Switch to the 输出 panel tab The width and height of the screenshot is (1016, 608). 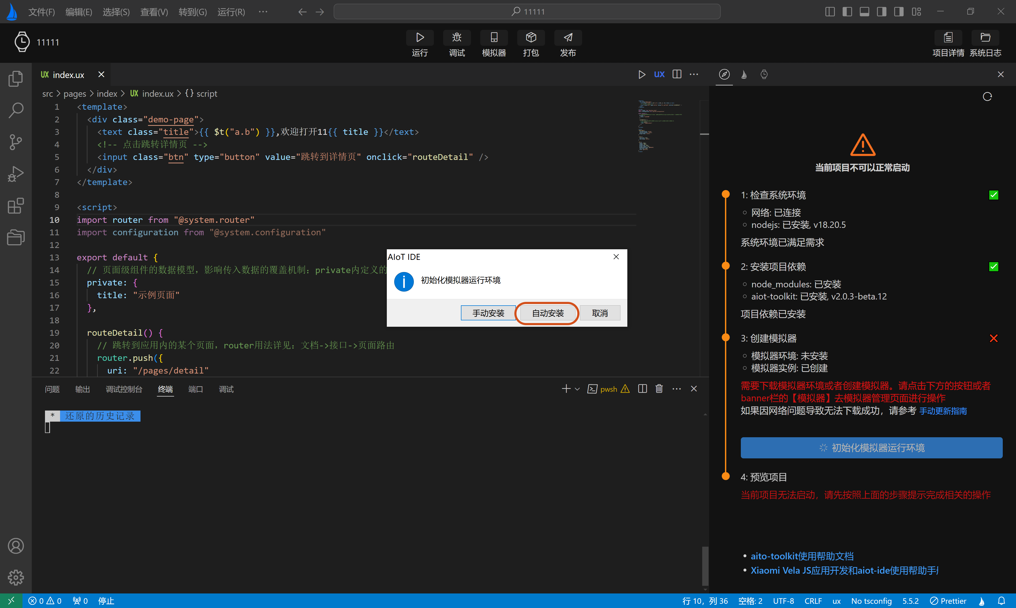pos(82,389)
